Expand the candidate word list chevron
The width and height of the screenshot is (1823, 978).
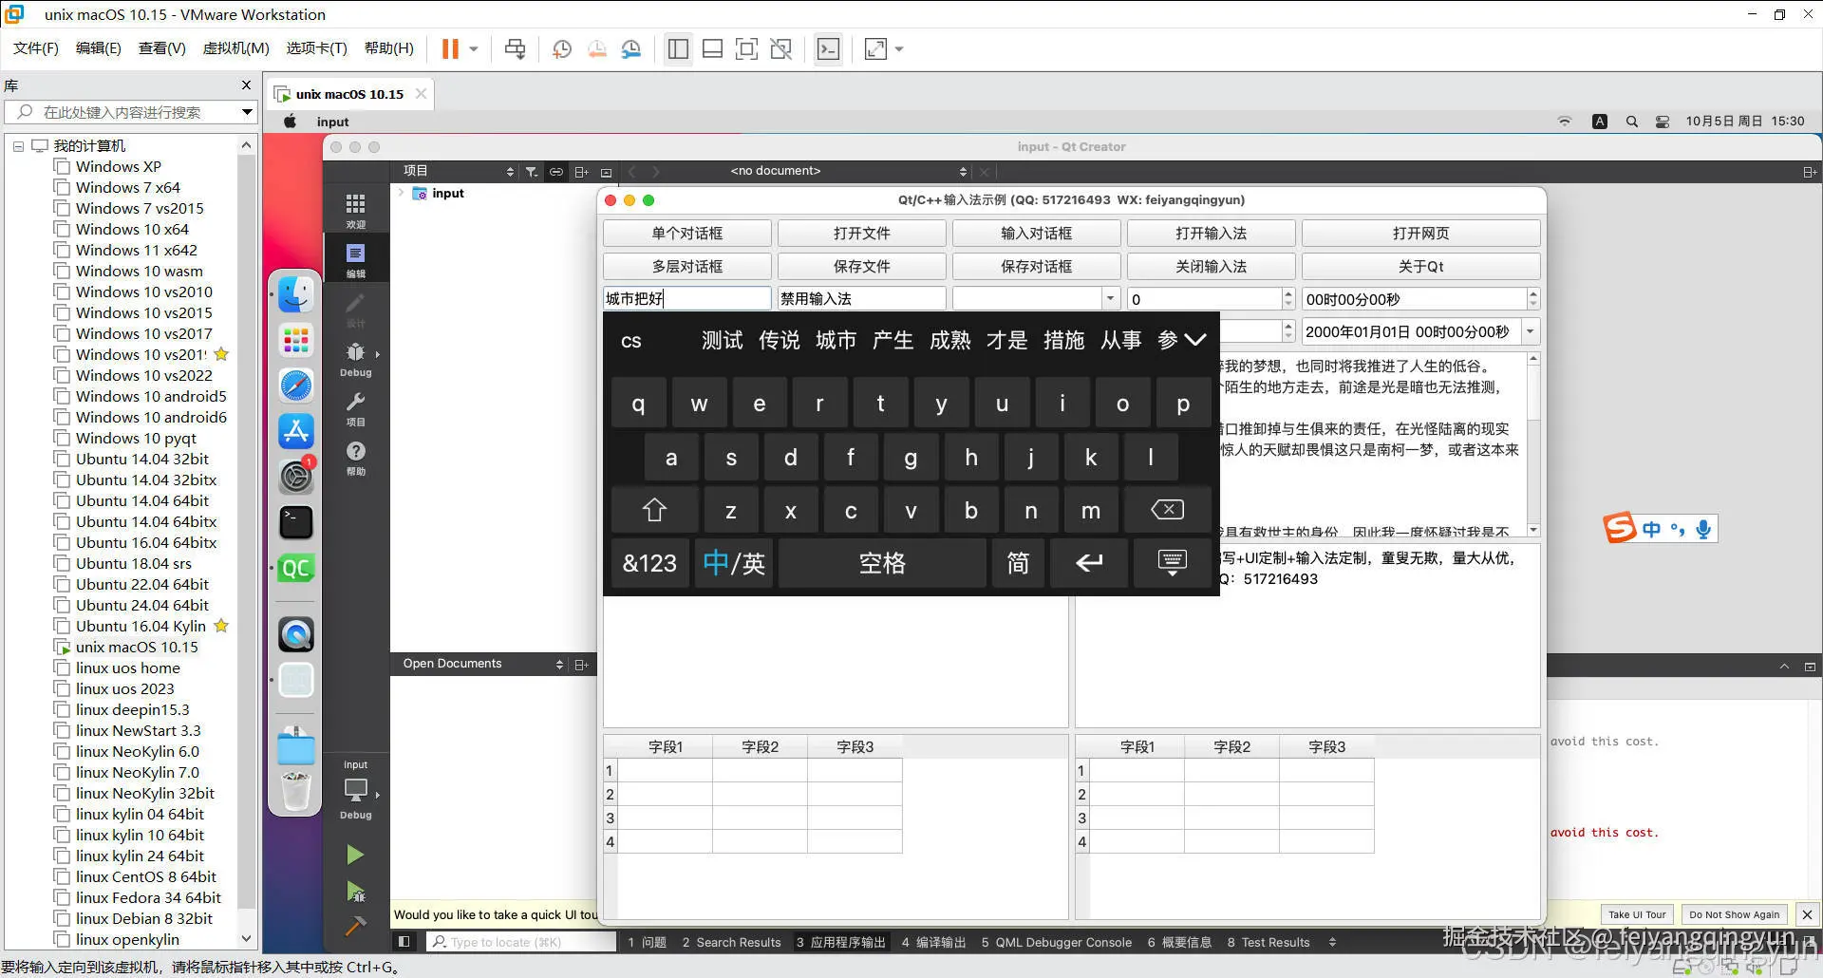point(1194,340)
